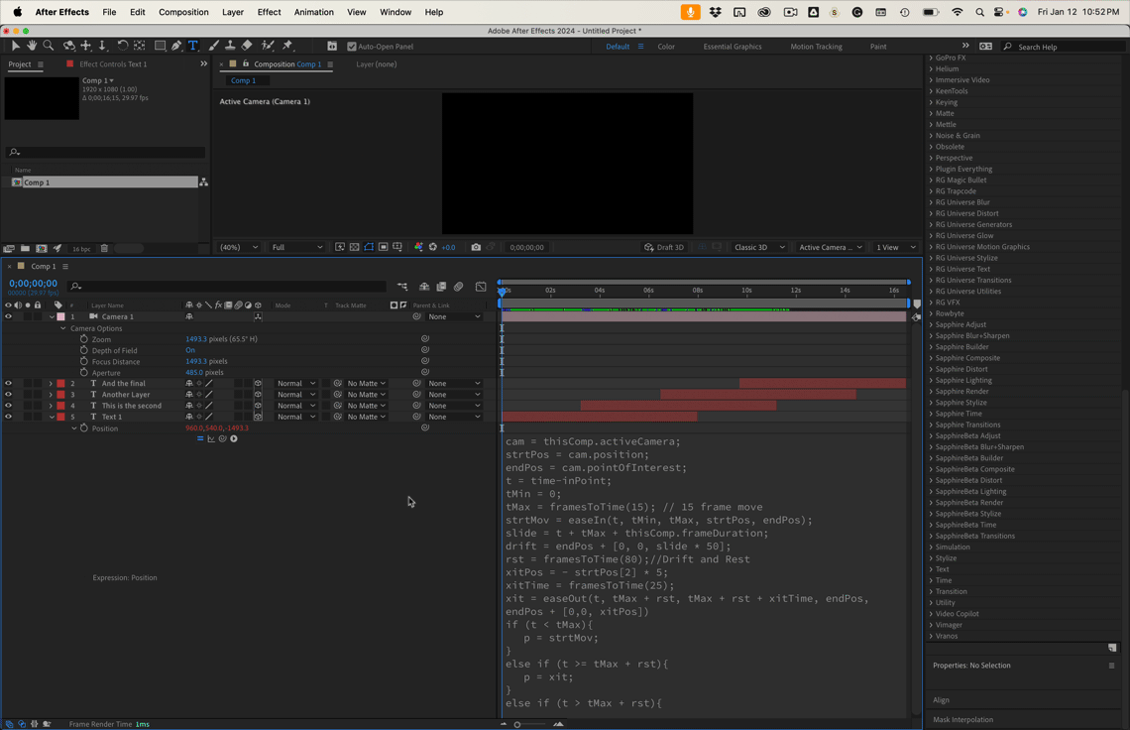Image resolution: width=1130 pixels, height=730 pixels.
Task: Click the Text 1 red label color swatch
Action: 61,417
